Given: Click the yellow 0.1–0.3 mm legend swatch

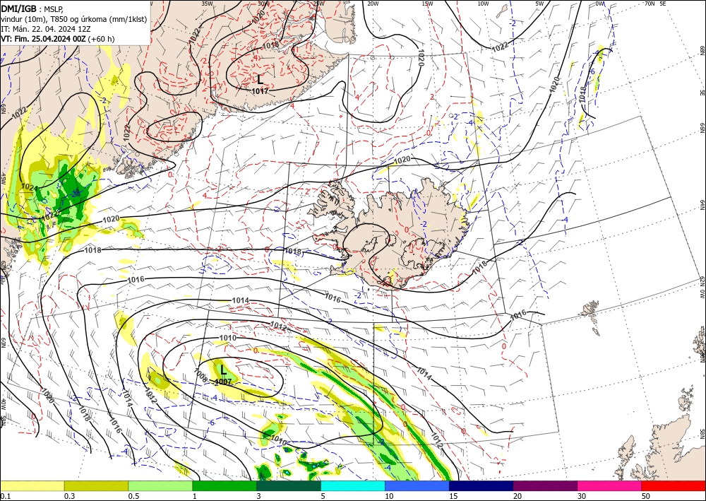Looking at the screenshot, I should click(32, 485).
